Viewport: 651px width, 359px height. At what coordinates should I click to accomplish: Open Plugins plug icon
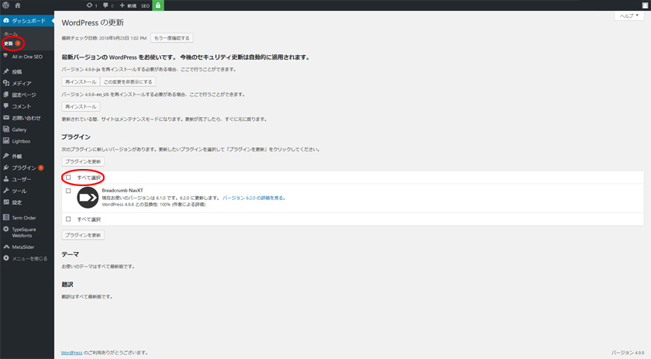pyautogui.click(x=6, y=167)
